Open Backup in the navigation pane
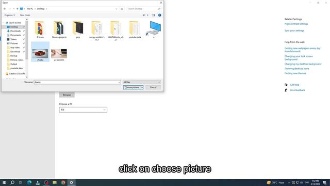This screenshot has height=186, width=330. (14, 56)
